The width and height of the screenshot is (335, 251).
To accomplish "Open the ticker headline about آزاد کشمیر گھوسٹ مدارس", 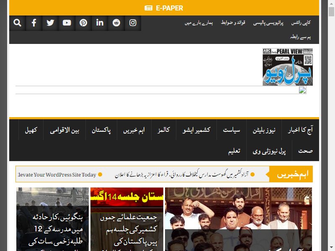I will pos(182,174).
